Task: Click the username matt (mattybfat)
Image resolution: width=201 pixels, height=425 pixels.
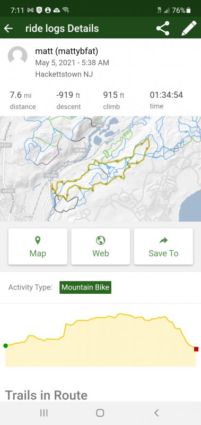Action: (66, 51)
